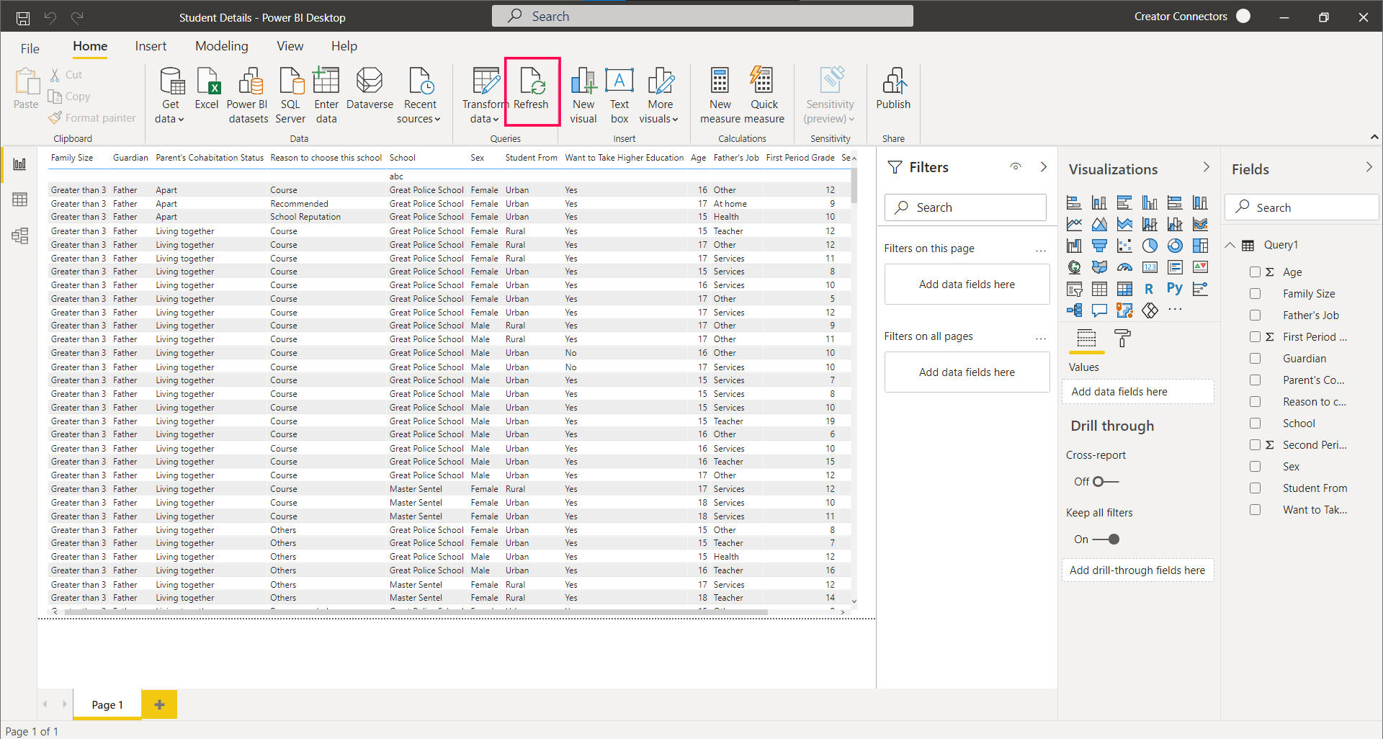1383x739 pixels.
Task: Expand the Get data dropdown
Action: (x=171, y=119)
